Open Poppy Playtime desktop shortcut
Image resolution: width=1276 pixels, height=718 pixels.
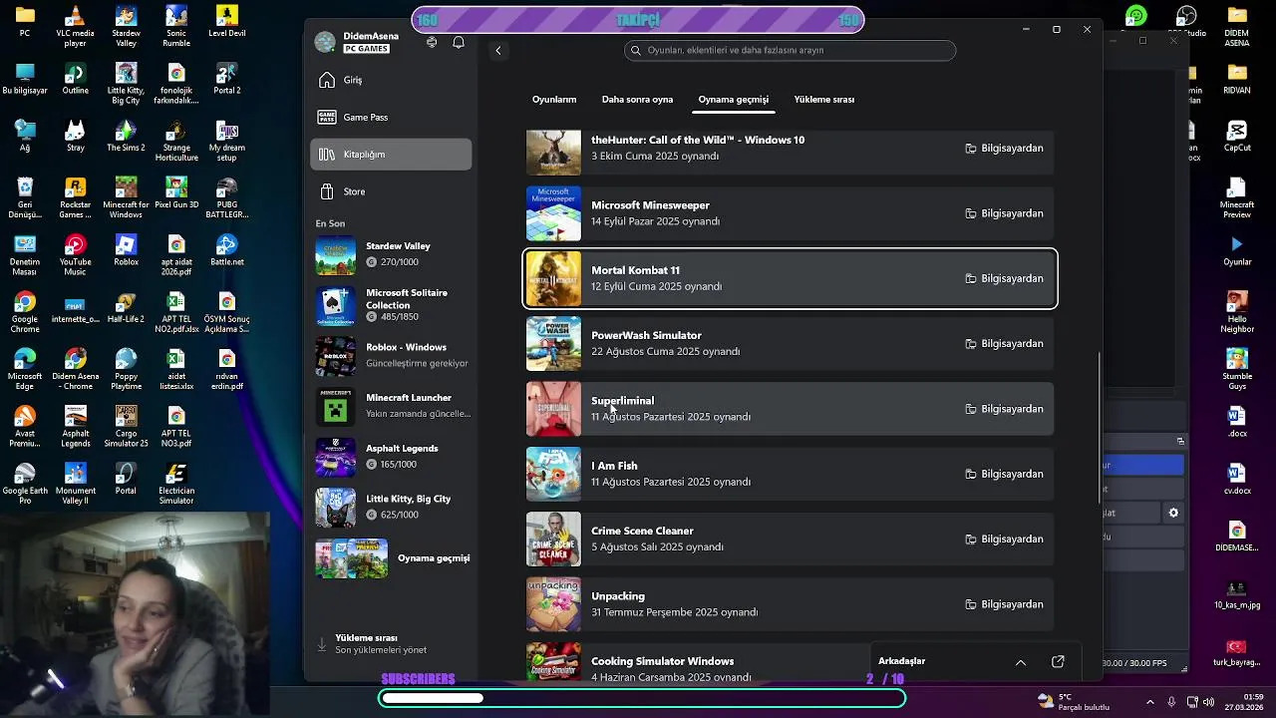click(x=126, y=370)
